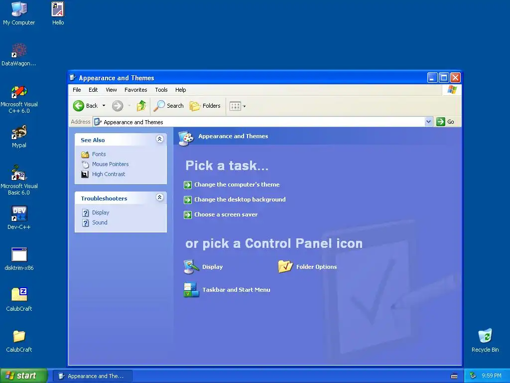This screenshot has height=383, width=510.
Task: Select the disktrim-x86 program icon
Action: tap(19, 255)
